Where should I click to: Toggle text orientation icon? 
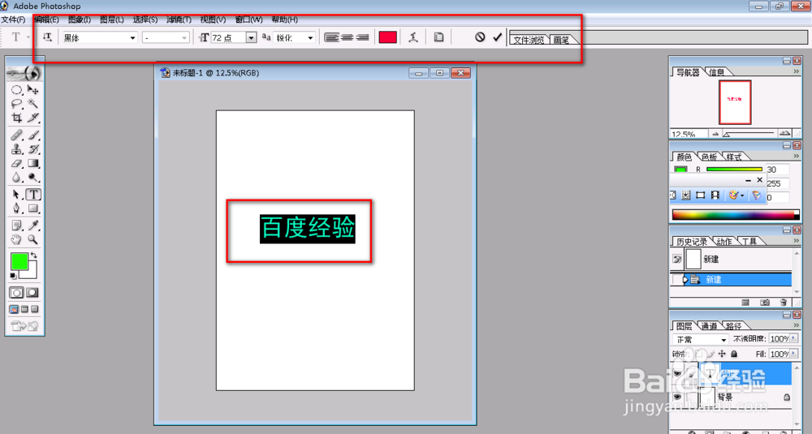[47, 37]
